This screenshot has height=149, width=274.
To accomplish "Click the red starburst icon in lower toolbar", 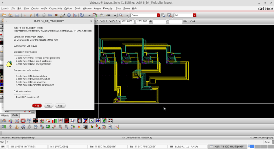I will [x=79, y=127].
